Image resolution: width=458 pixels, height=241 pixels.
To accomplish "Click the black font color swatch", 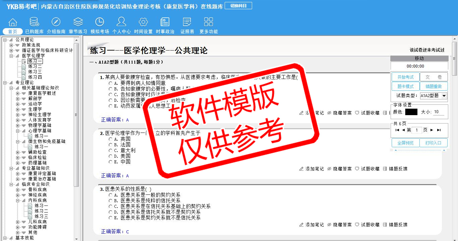I will [411, 112].
